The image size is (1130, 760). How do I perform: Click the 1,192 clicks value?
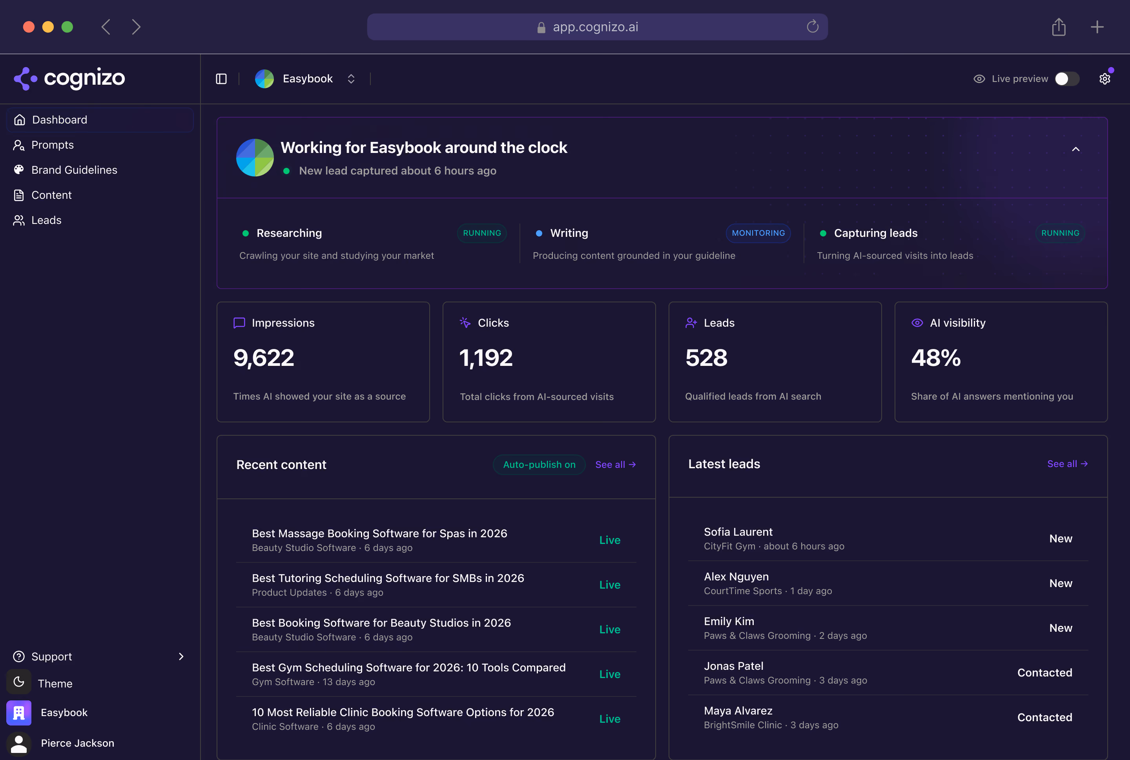click(x=486, y=359)
